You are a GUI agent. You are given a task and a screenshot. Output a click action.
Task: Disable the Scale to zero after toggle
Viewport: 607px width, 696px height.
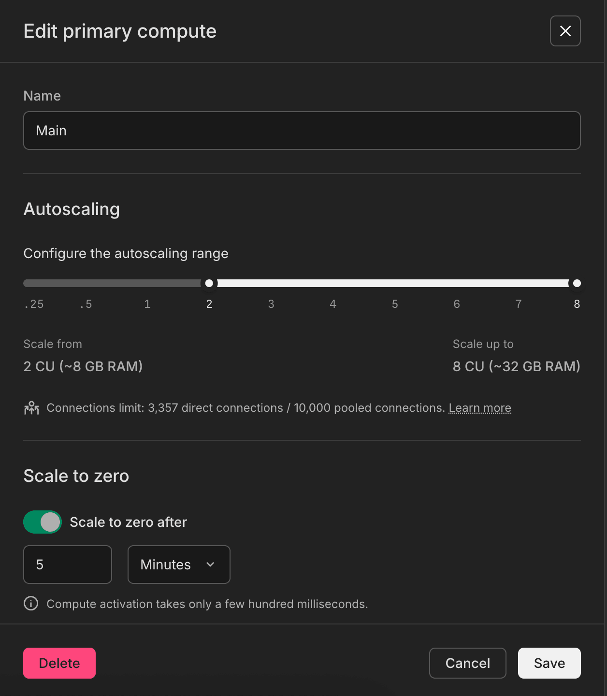pyautogui.click(x=42, y=522)
